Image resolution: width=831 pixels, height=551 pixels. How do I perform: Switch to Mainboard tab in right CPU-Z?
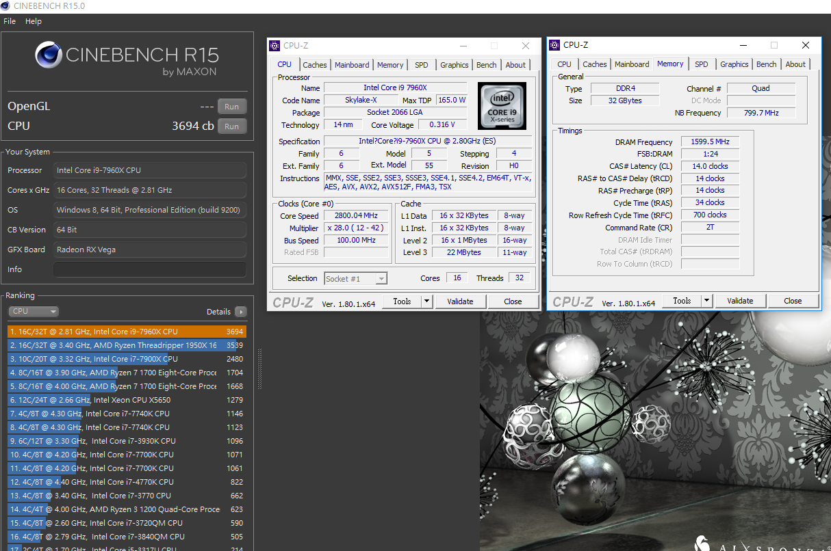[x=632, y=64]
